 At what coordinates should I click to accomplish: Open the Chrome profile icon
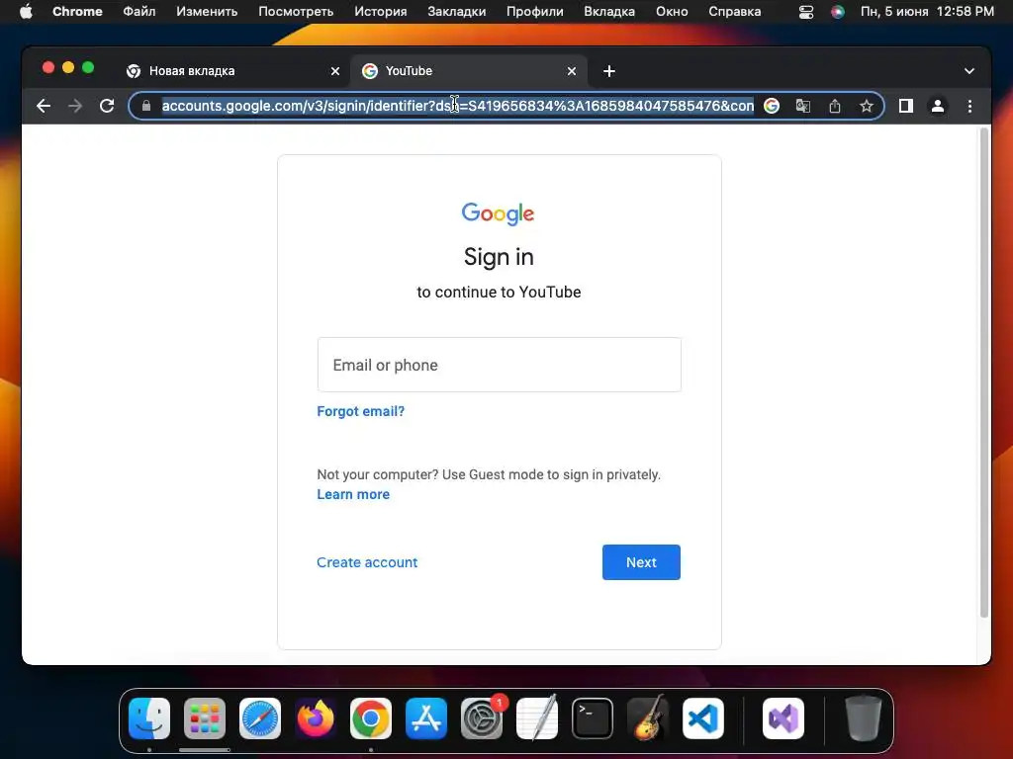click(x=938, y=106)
